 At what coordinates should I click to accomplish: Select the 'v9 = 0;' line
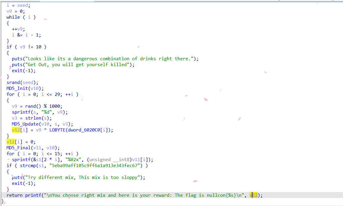pyautogui.click(x=15, y=11)
